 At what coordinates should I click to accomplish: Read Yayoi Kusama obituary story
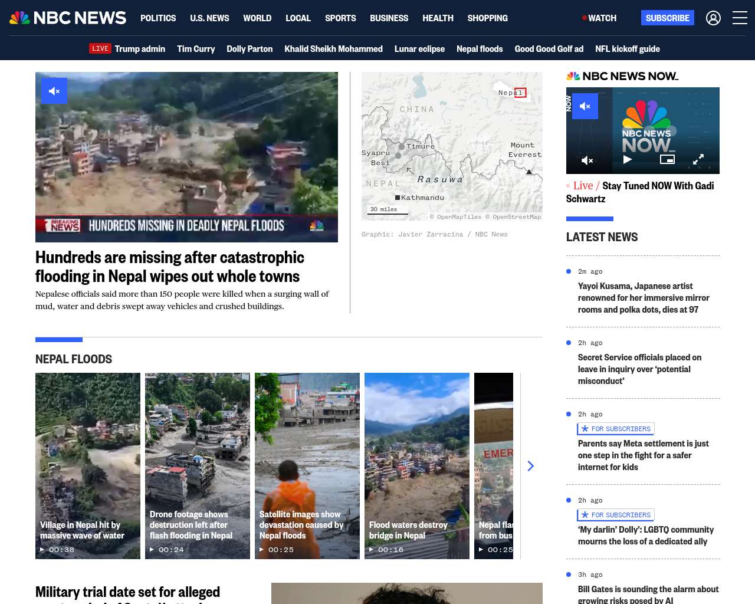(644, 298)
